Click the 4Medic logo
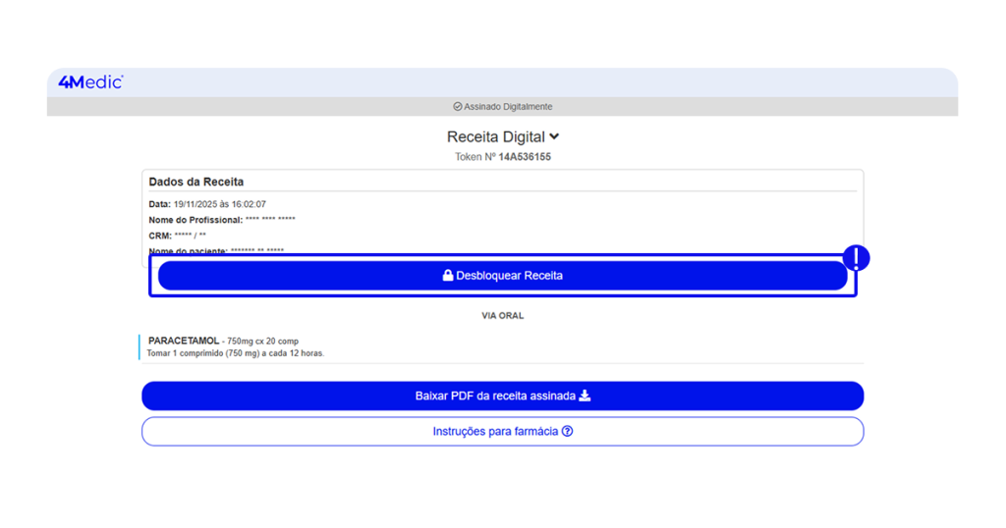Image resolution: width=1006 pixels, height=528 pixels. point(90,82)
